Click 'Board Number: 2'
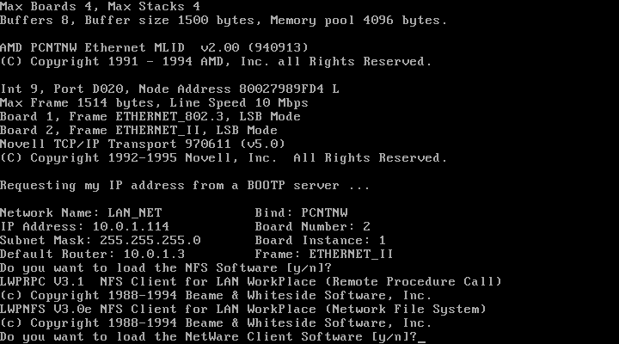 (313, 227)
